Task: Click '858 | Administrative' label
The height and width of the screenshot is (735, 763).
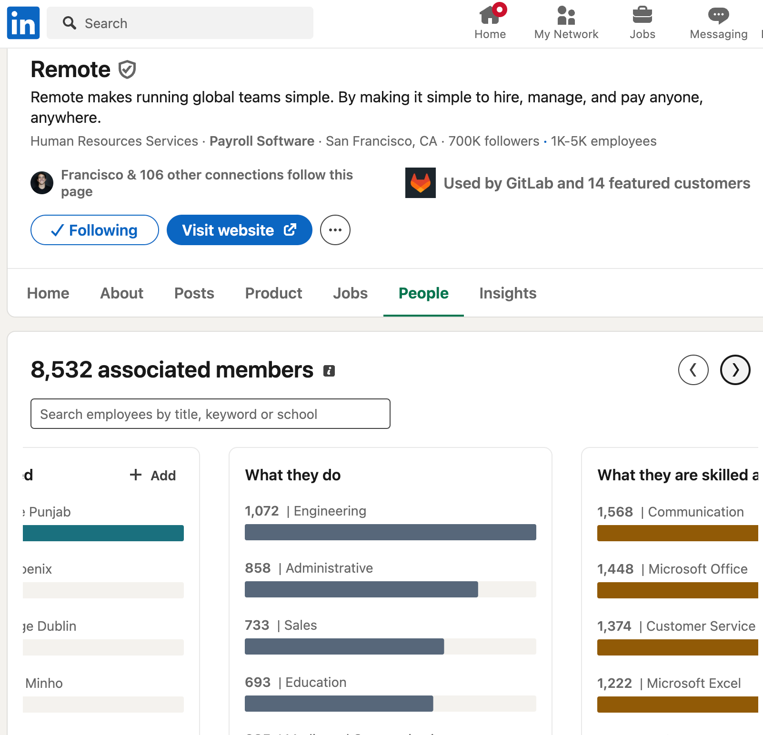Action: click(x=309, y=568)
